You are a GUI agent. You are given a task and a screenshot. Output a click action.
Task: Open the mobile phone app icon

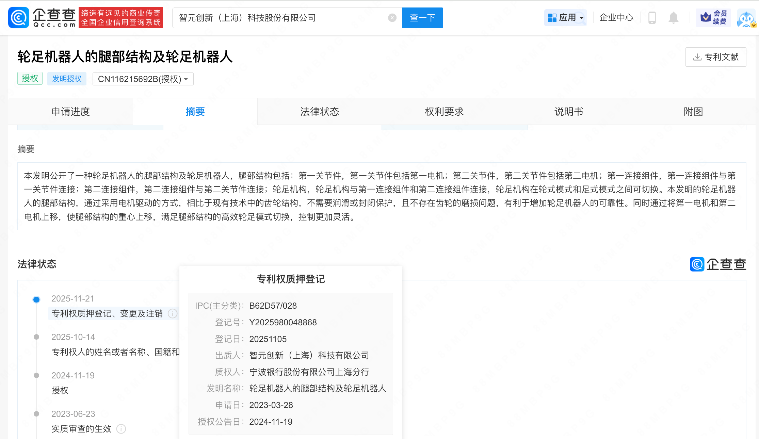click(x=652, y=18)
